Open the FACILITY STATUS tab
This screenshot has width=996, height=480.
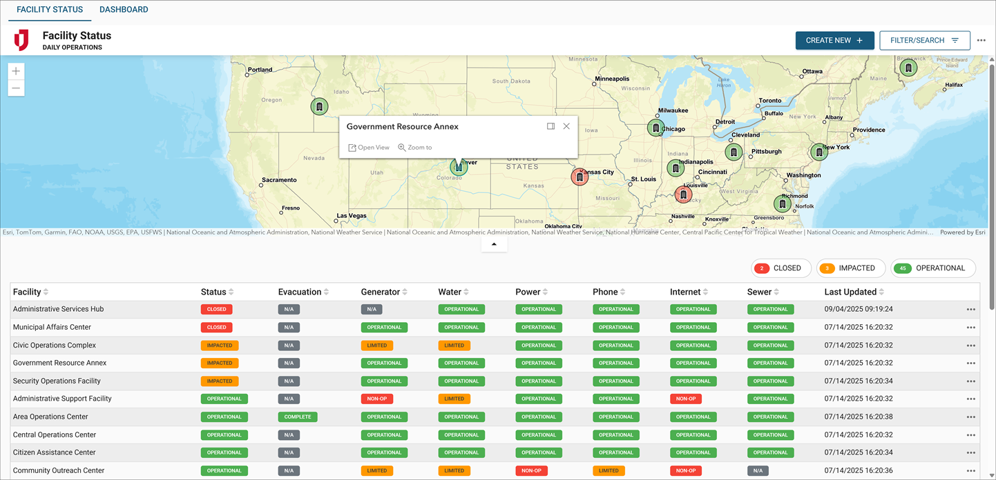pyautogui.click(x=49, y=10)
